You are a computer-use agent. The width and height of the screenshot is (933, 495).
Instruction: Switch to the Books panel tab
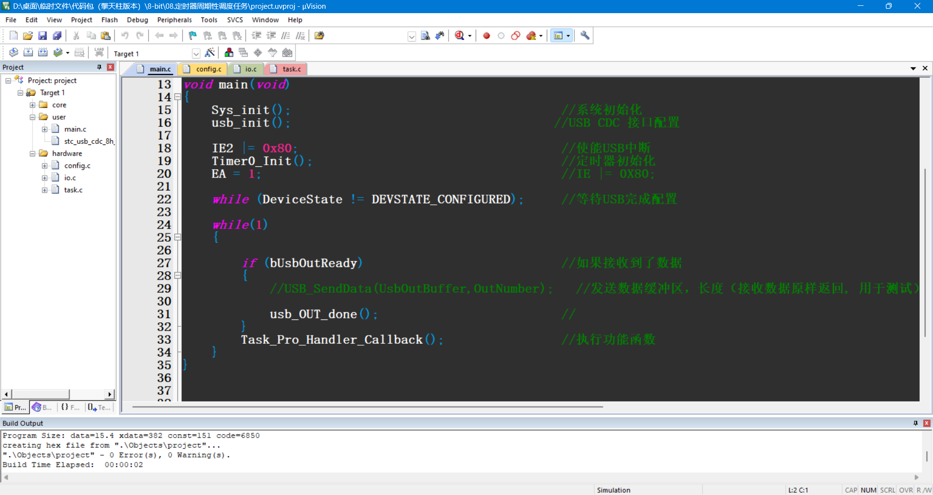[x=42, y=407]
